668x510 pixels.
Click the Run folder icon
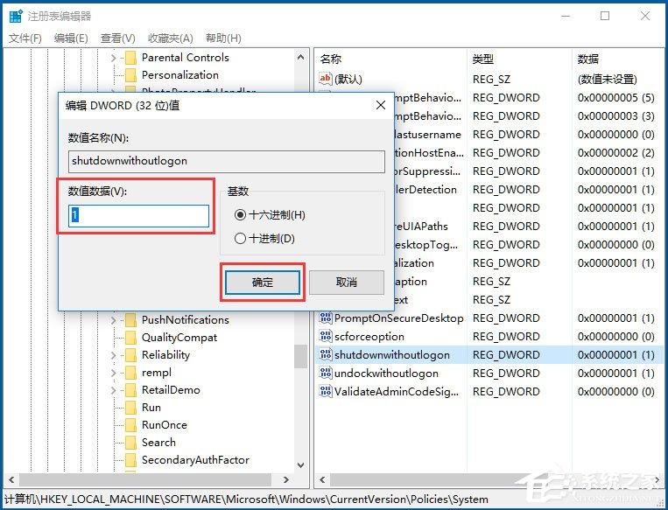click(x=130, y=408)
